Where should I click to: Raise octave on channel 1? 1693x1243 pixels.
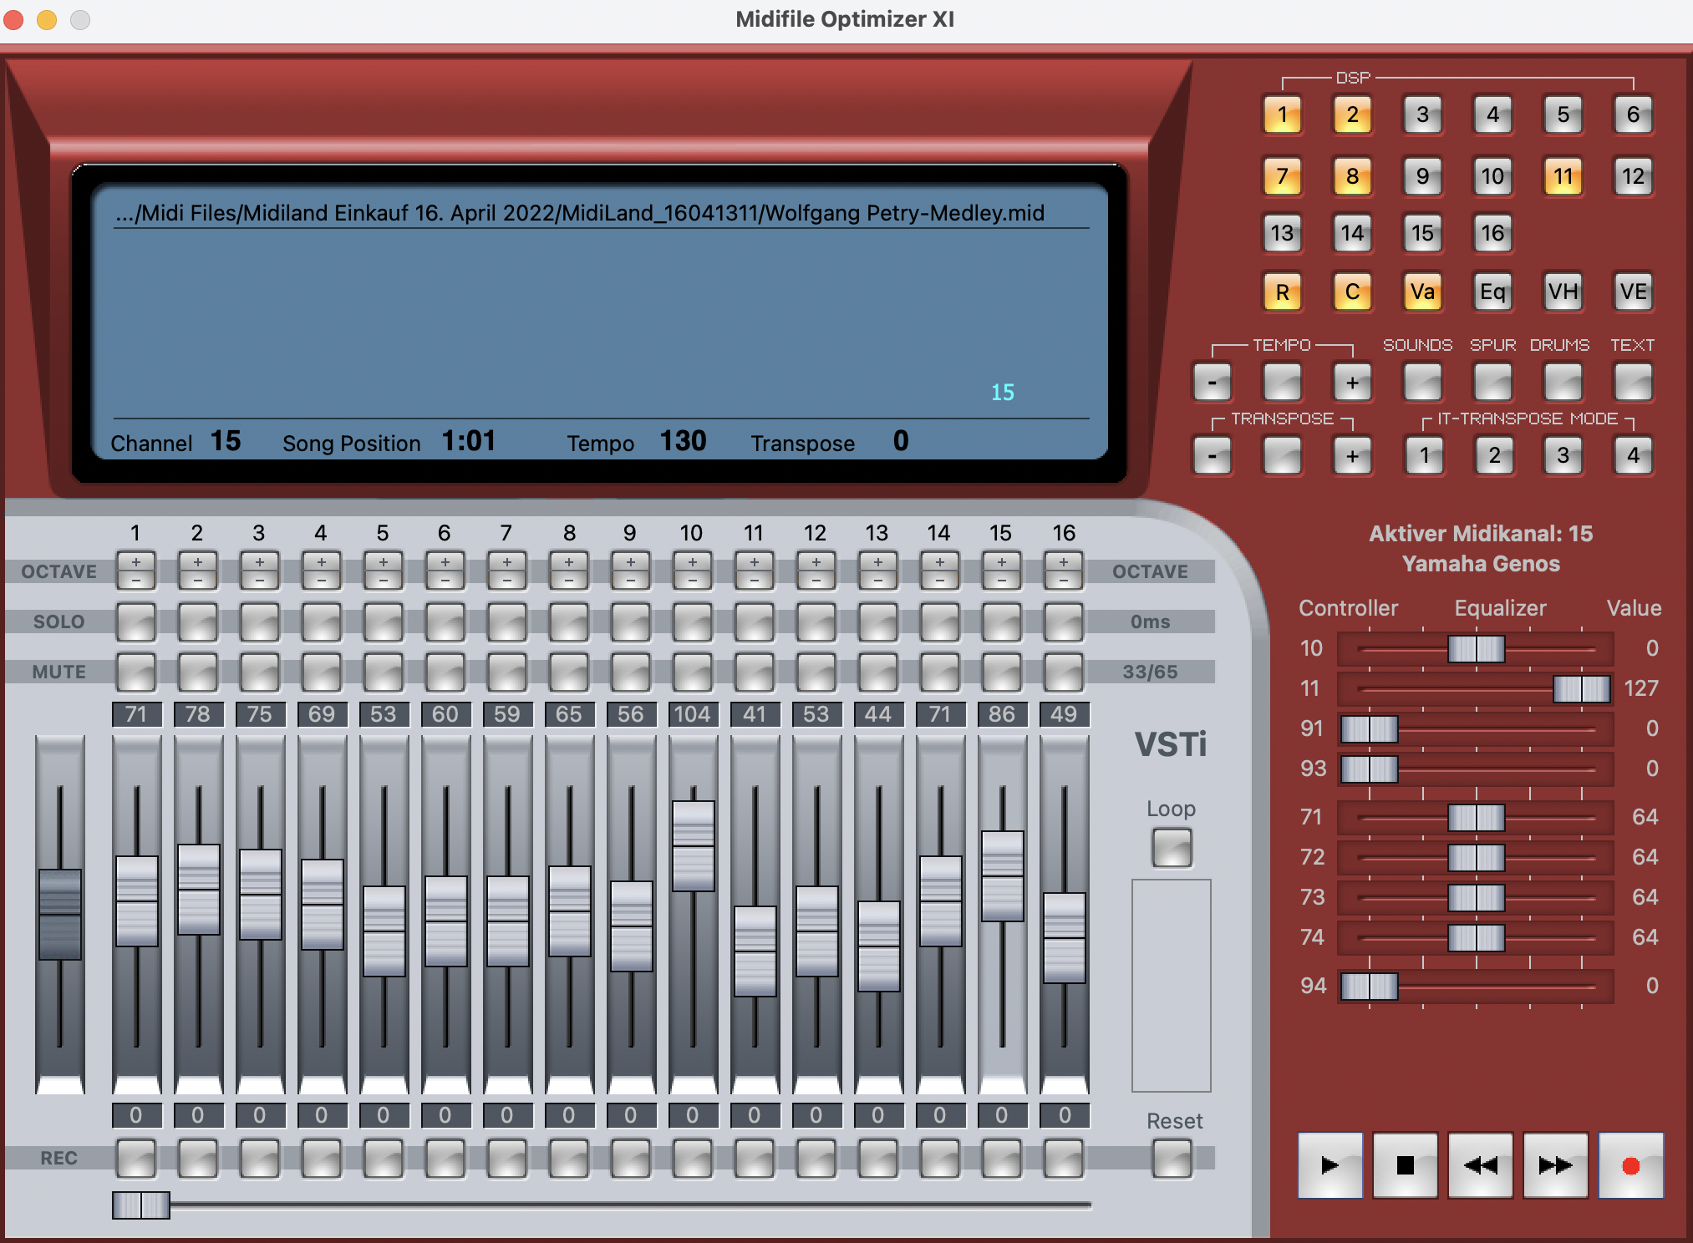point(135,562)
